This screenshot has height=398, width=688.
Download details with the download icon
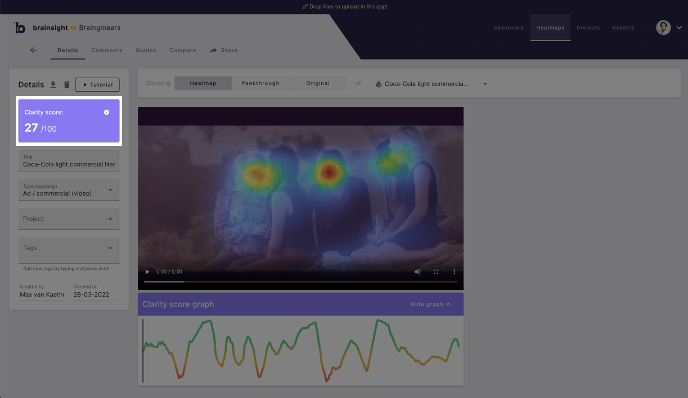[53, 84]
